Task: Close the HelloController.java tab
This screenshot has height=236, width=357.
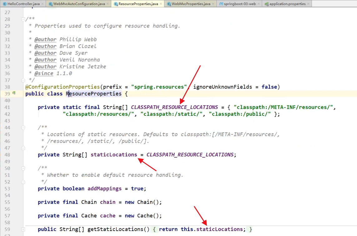Action: [42, 4]
